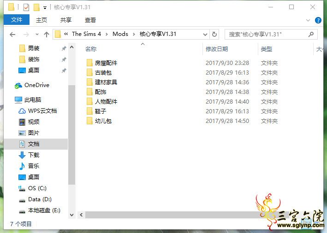Viewport: 327px width, 233px height.
Task: Click the date 2017/9/30 23:28 cell
Action: [x=227, y=63]
